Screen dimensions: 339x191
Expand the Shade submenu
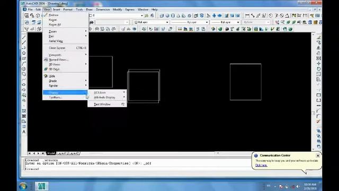65,81
